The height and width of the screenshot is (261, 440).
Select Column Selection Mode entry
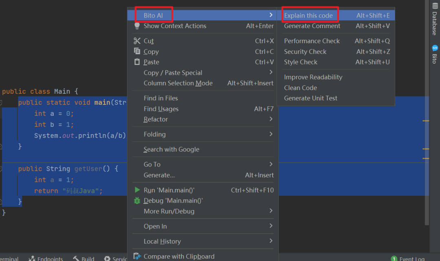pyautogui.click(x=203, y=83)
